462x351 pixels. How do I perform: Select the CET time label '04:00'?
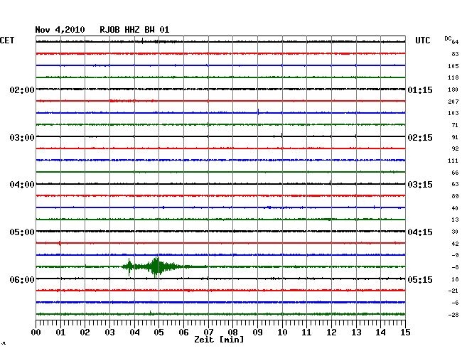22,185
